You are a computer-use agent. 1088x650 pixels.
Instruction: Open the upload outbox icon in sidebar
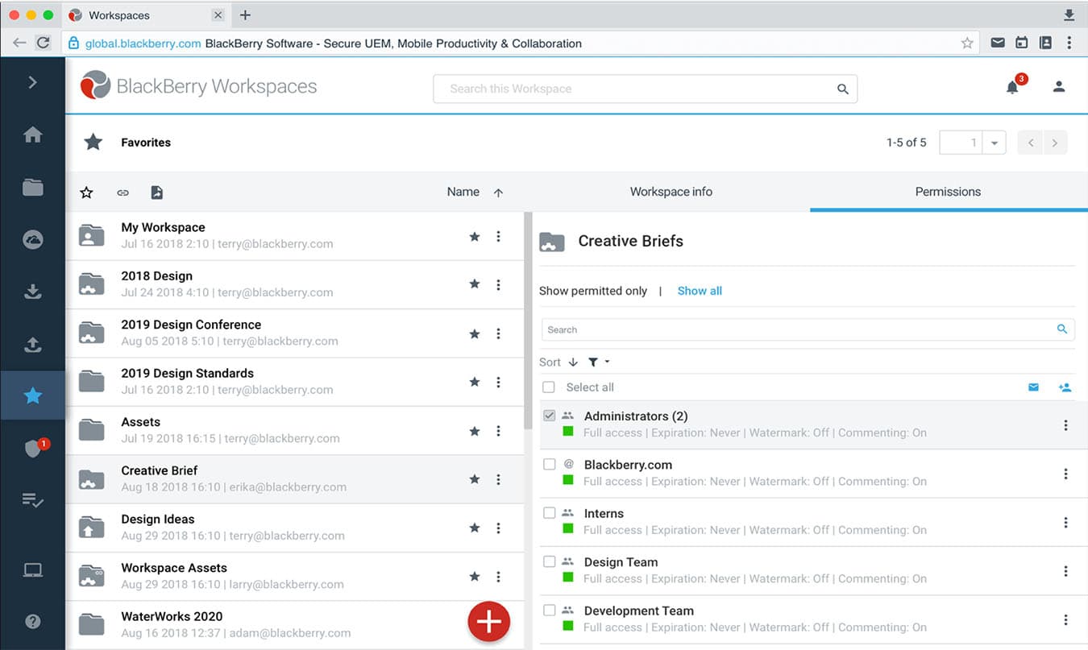[33, 345]
